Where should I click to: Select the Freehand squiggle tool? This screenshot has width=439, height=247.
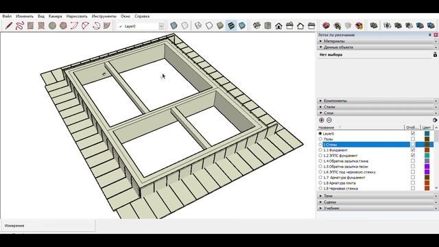coord(19,26)
